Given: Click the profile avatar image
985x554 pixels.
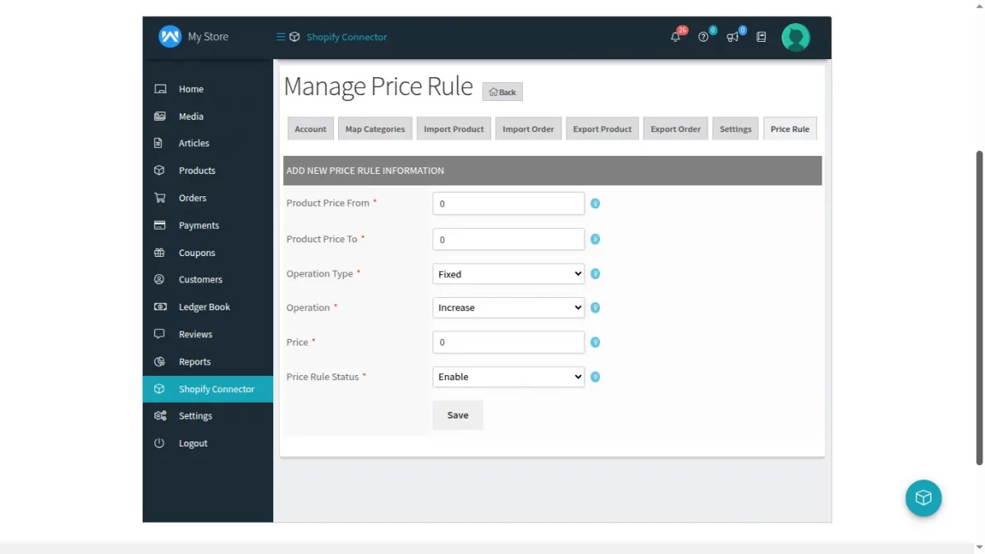Looking at the screenshot, I should (x=795, y=37).
